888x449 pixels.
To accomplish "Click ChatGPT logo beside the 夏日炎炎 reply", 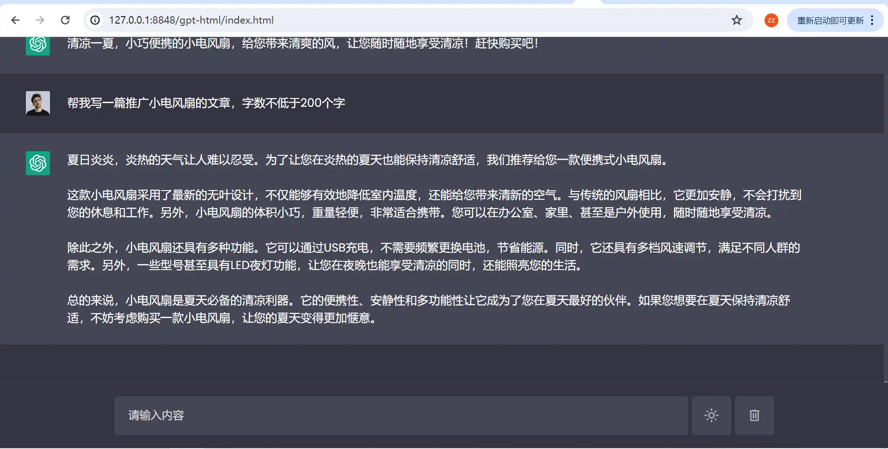I will pyautogui.click(x=38, y=163).
